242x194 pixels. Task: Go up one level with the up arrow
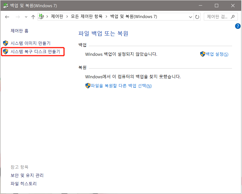click(33, 17)
